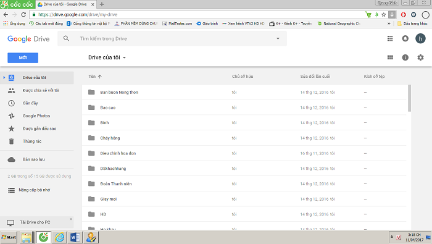Viewport: 432px width, 244px height.
Task: Sort by 'Sửa đổi lần cuối' column
Action: pyautogui.click(x=315, y=77)
